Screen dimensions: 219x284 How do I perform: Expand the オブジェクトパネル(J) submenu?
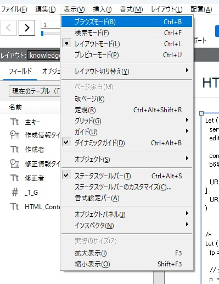pyautogui.click(x=127, y=215)
